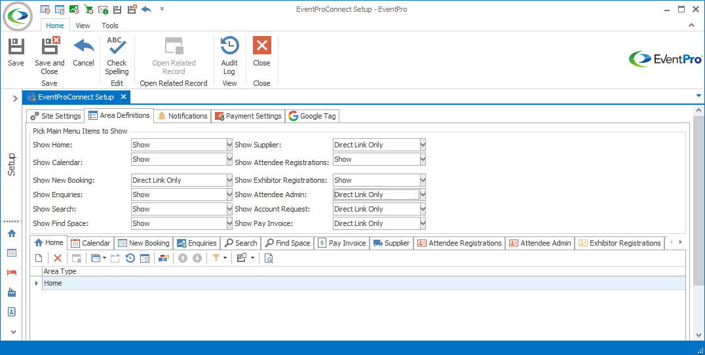705x355 pixels.
Task: Click the orange bed icon in left sidebar
Action: pos(12,272)
